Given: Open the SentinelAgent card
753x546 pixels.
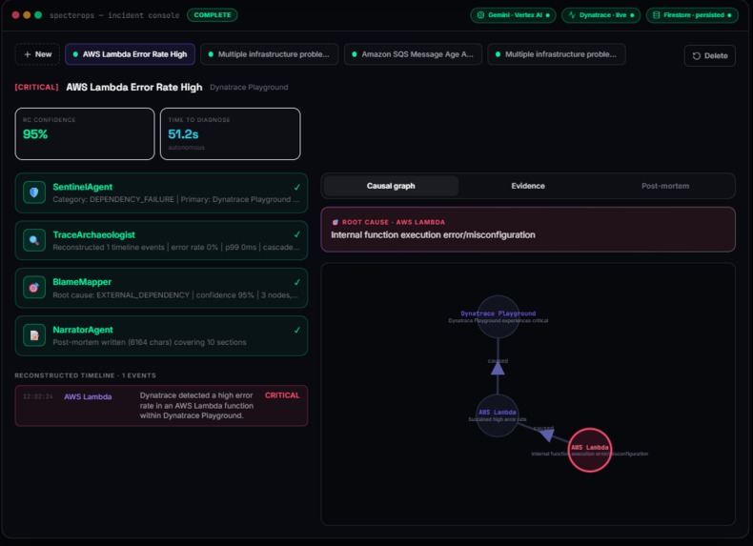Looking at the screenshot, I should click(x=161, y=192).
